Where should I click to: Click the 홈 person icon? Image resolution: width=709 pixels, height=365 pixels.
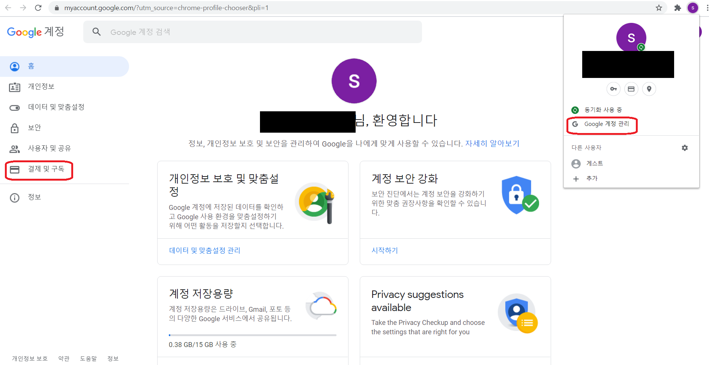click(x=15, y=67)
